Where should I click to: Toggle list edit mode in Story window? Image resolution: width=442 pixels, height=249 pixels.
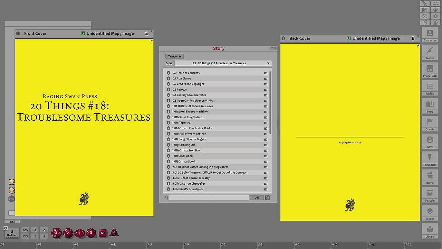coord(267,197)
